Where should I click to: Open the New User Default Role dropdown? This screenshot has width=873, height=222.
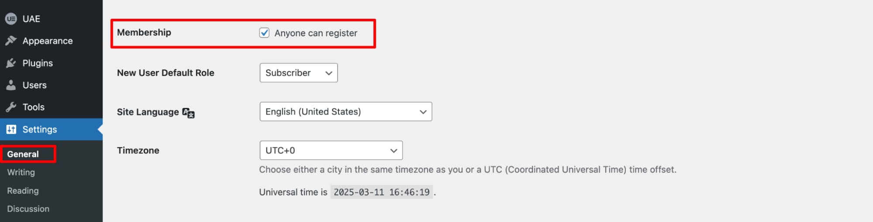click(x=298, y=73)
